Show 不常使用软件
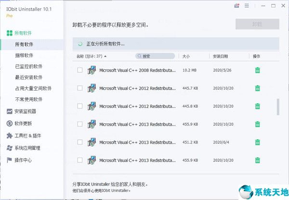This screenshot has width=289, height=200. pyautogui.click(x=28, y=99)
